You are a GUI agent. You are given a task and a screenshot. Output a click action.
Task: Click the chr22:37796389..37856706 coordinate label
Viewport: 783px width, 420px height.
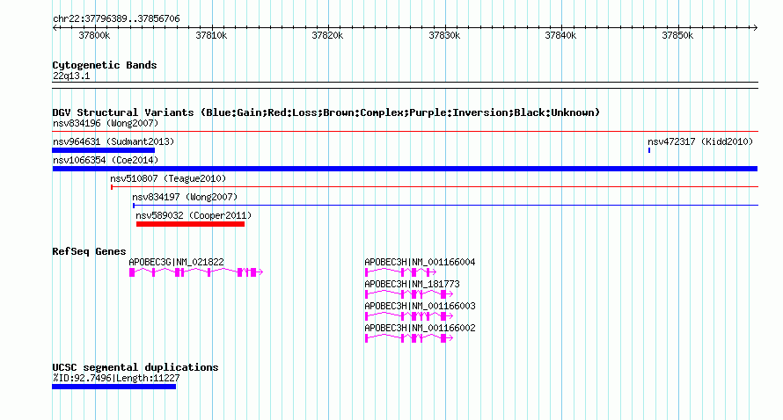(x=116, y=19)
